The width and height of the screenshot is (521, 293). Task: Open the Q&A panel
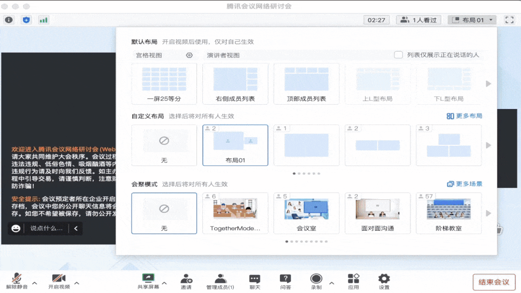coord(285,281)
